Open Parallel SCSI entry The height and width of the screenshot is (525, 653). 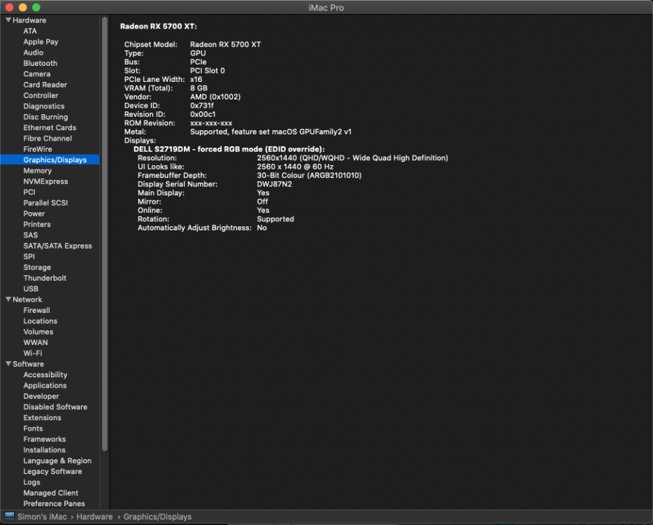(x=45, y=203)
